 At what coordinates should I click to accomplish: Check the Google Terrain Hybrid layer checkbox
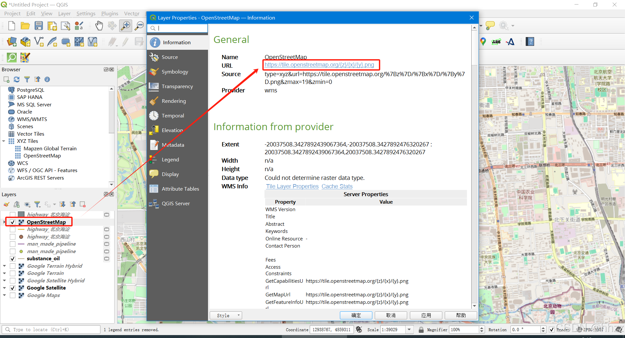[x=13, y=266]
